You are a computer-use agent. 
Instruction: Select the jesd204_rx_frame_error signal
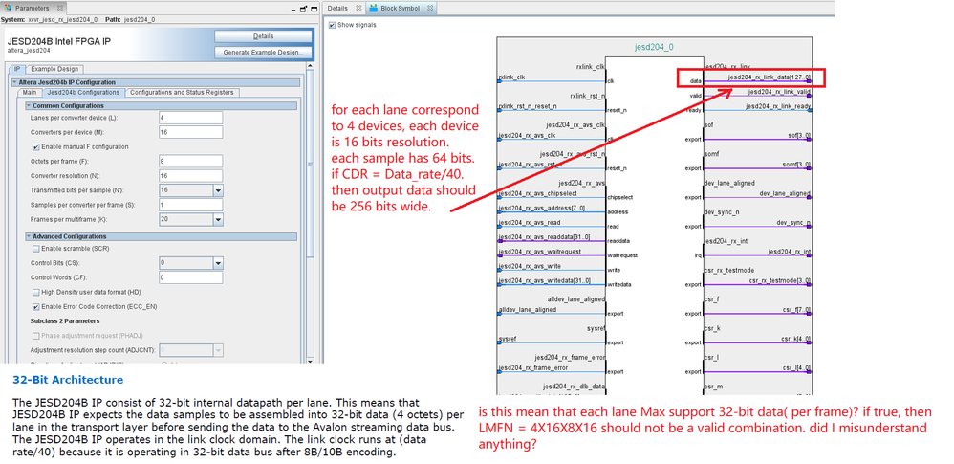point(533,367)
